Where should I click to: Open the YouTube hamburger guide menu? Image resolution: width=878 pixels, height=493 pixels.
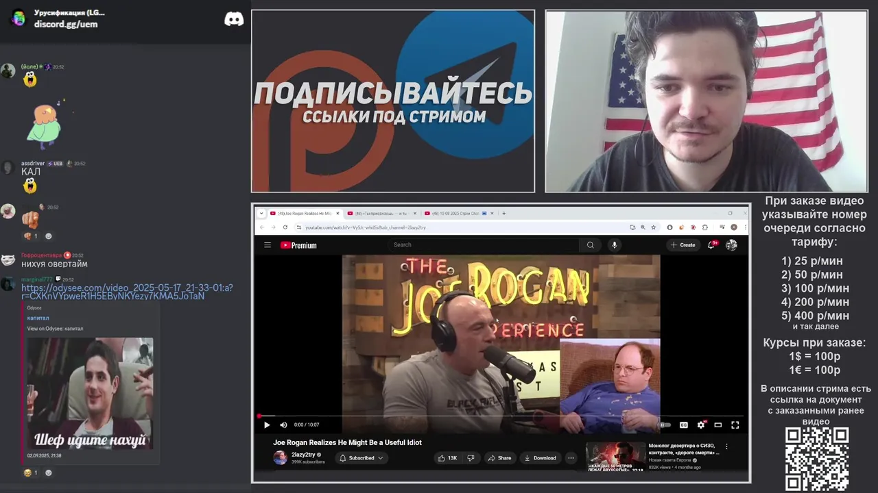tap(268, 245)
